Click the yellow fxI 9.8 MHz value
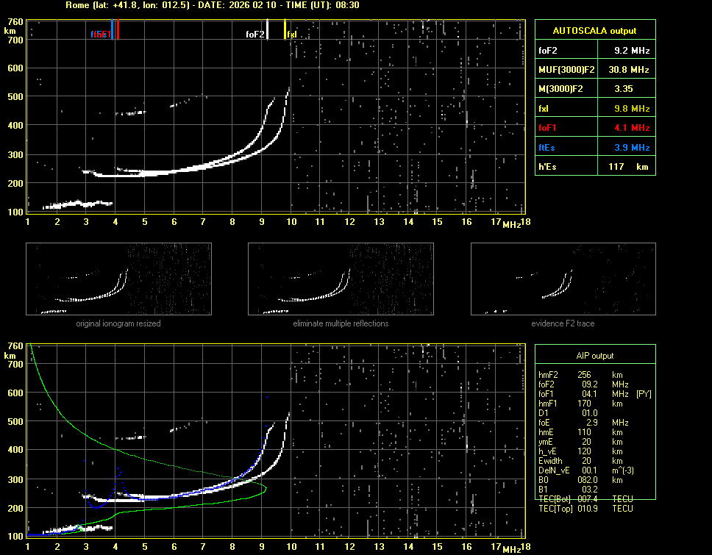This screenshot has width=712, height=555. pos(632,109)
